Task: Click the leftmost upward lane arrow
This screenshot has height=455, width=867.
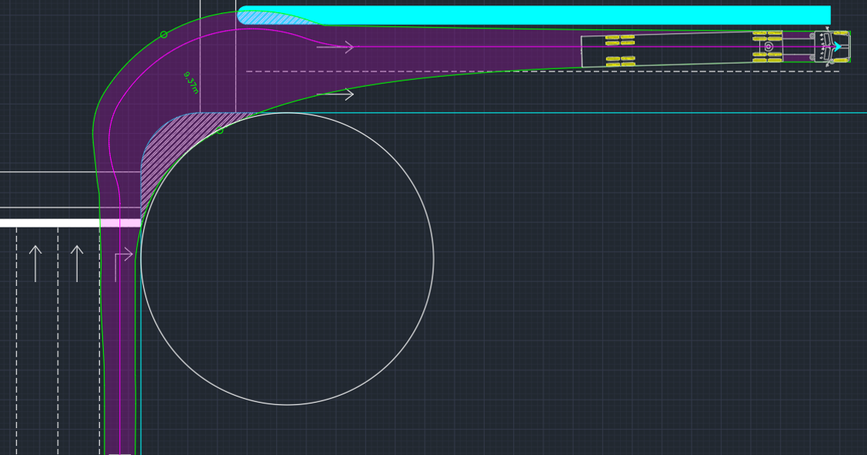Action: [x=35, y=263]
